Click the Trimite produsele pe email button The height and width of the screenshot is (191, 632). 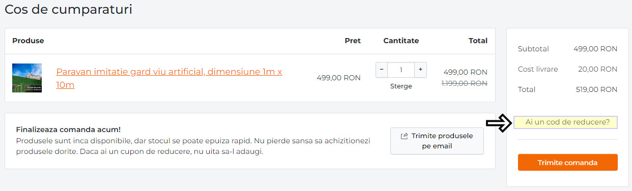click(437, 141)
